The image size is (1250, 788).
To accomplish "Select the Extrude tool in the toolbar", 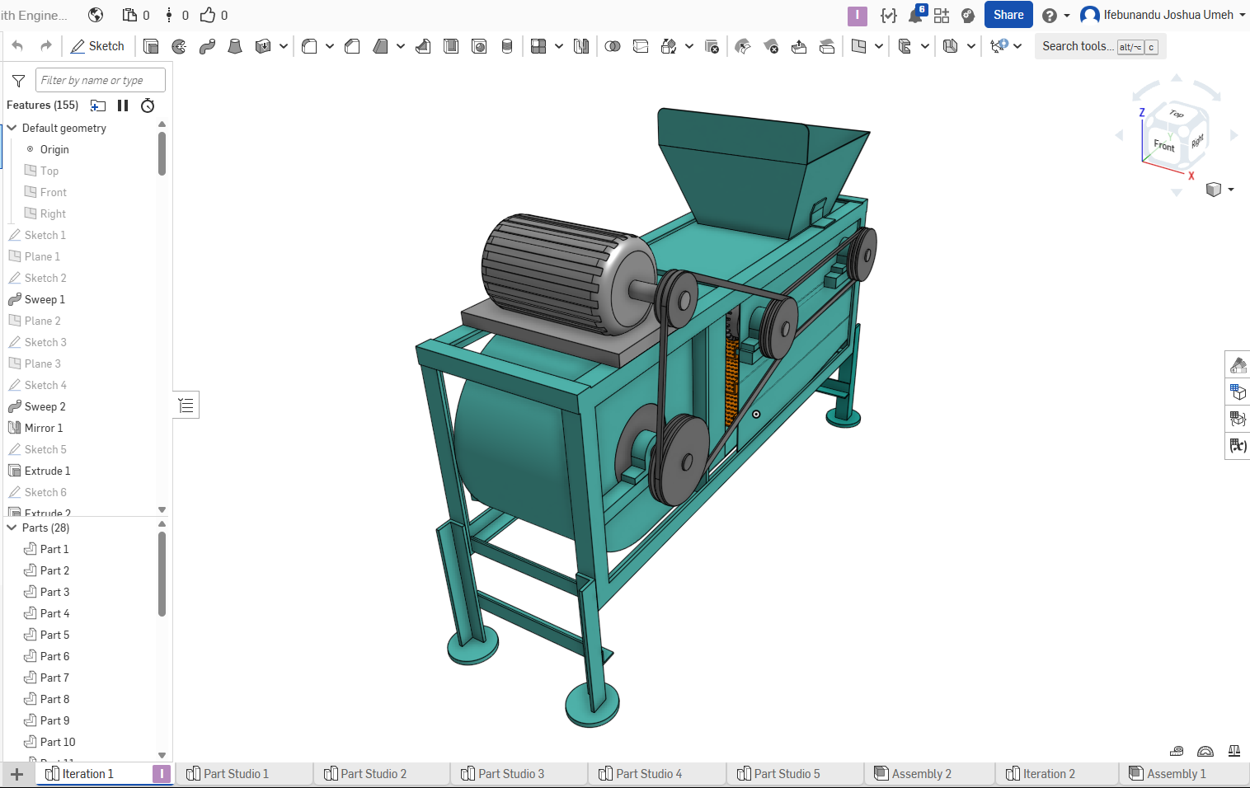I will tap(151, 46).
